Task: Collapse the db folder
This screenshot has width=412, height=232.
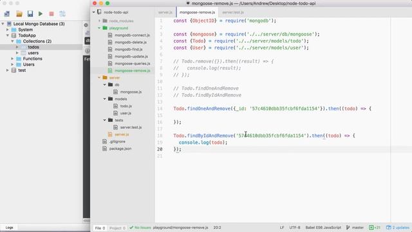Action: [104, 84]
